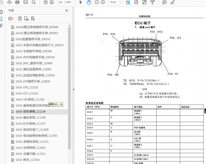Toggle the bookmarks side panel icon
The width and height of the screenshot is (206, 164).
tap(1, 19)
